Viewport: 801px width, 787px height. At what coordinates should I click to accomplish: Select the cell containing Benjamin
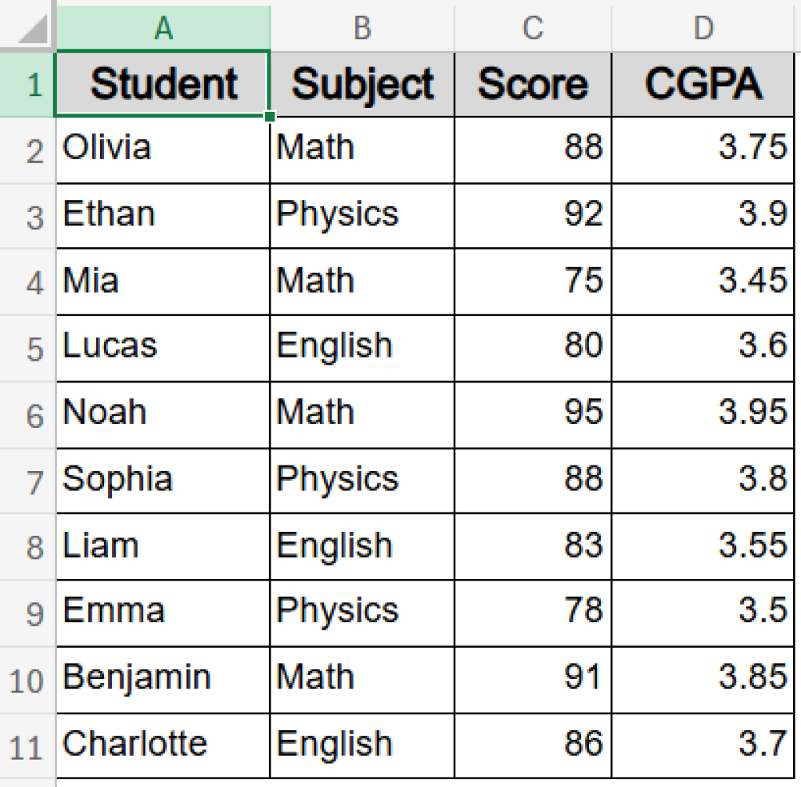163,678
